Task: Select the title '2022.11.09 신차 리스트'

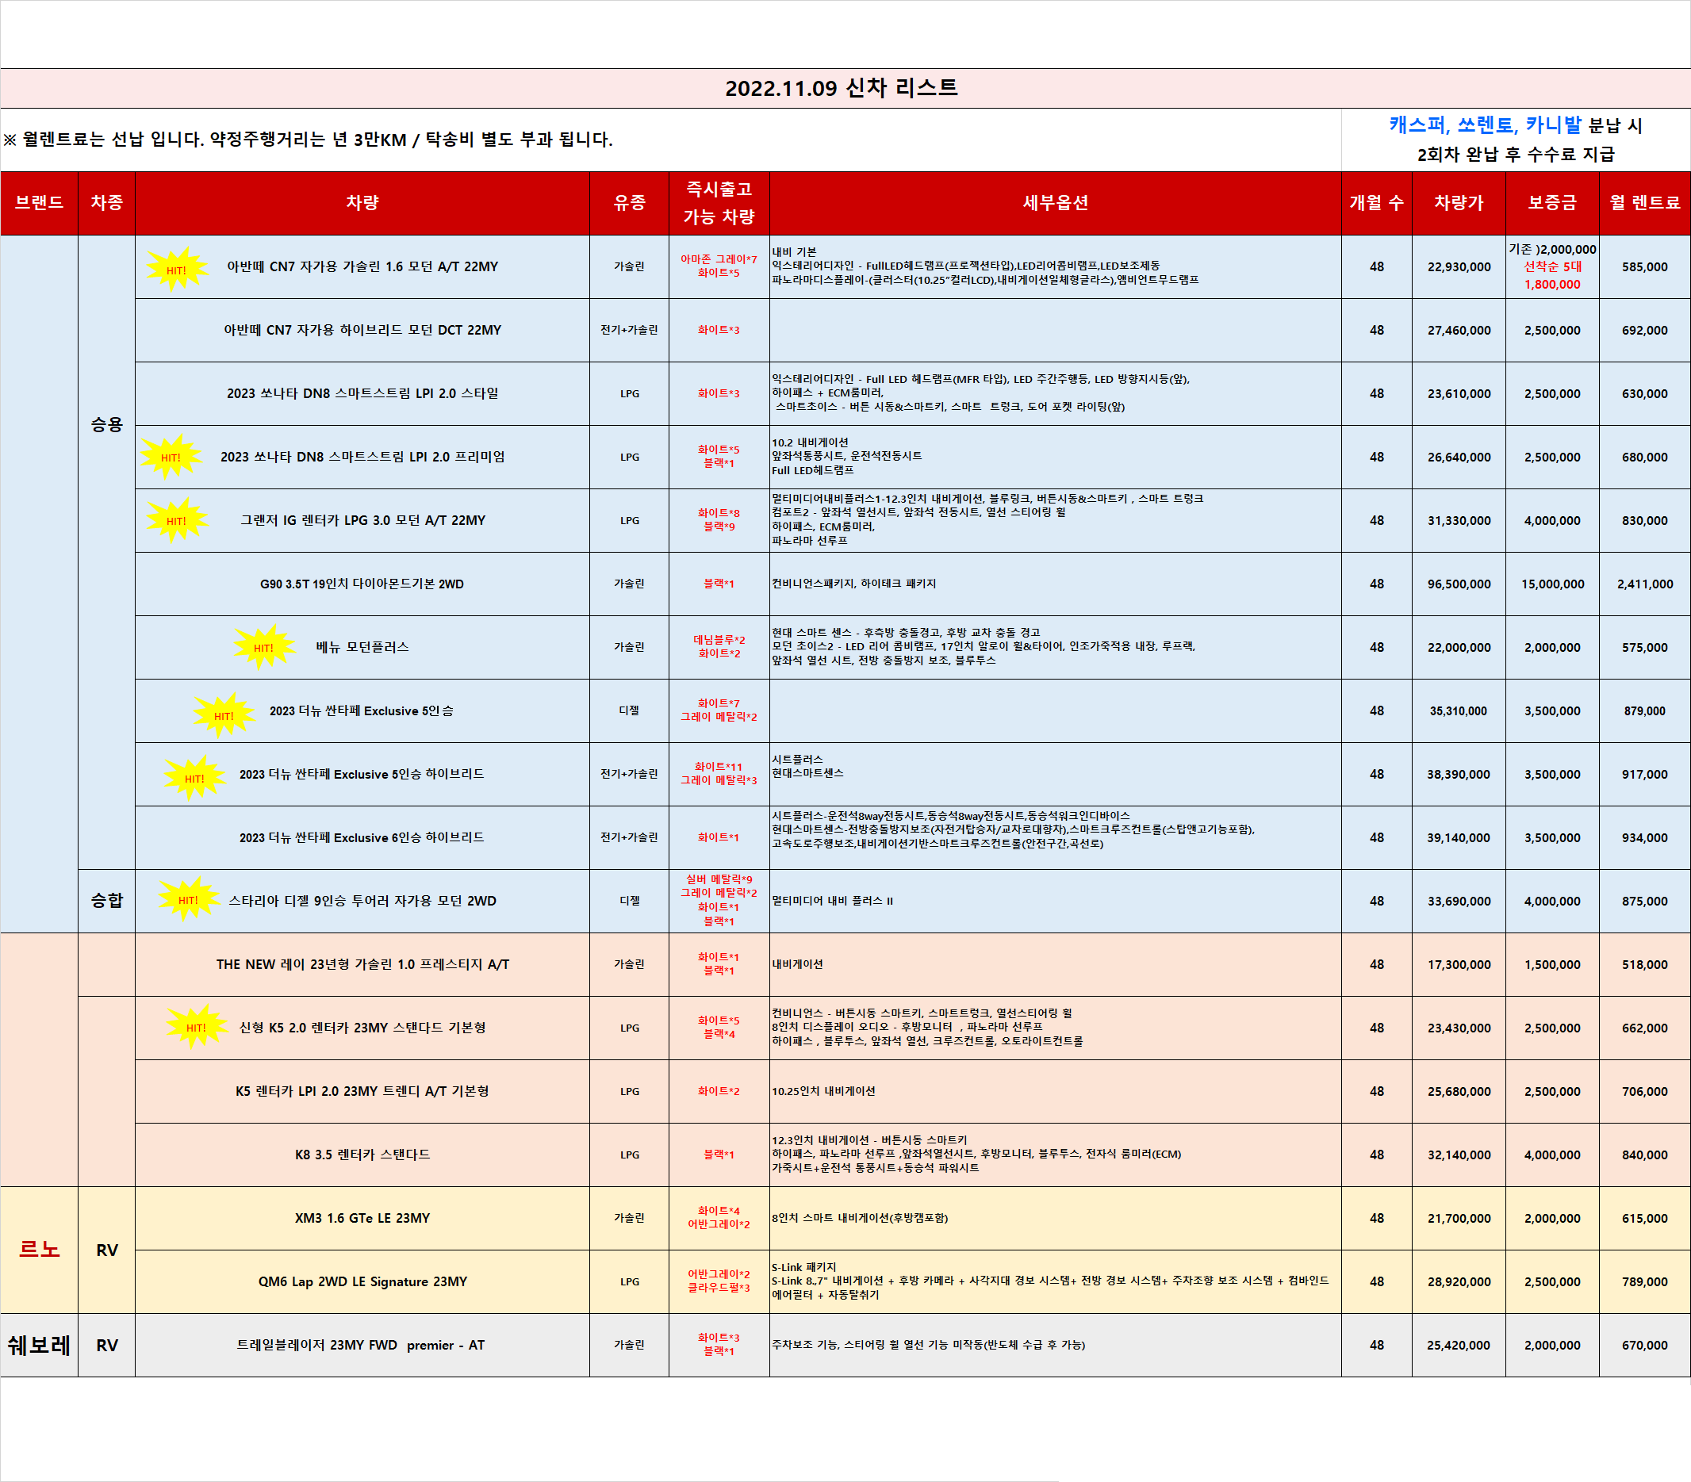Action: (x=842, y=88)
